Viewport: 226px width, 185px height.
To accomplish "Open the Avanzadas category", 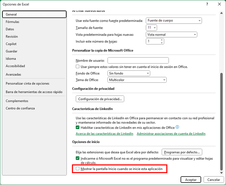I will [34, 74].
